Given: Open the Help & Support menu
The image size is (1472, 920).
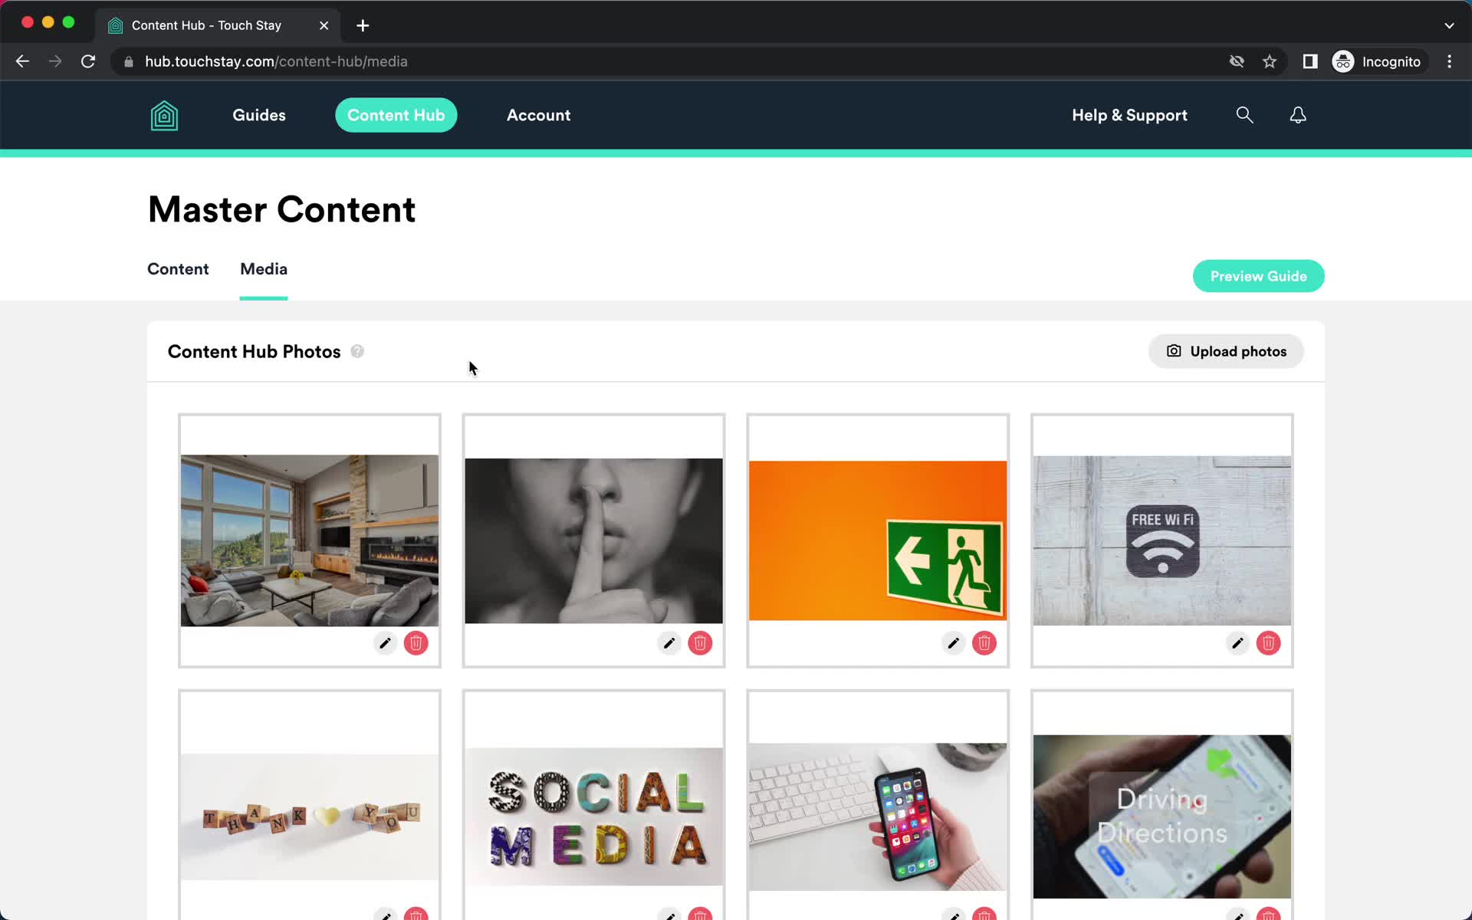Looking at the screenshot, I should pos(1129,114).
